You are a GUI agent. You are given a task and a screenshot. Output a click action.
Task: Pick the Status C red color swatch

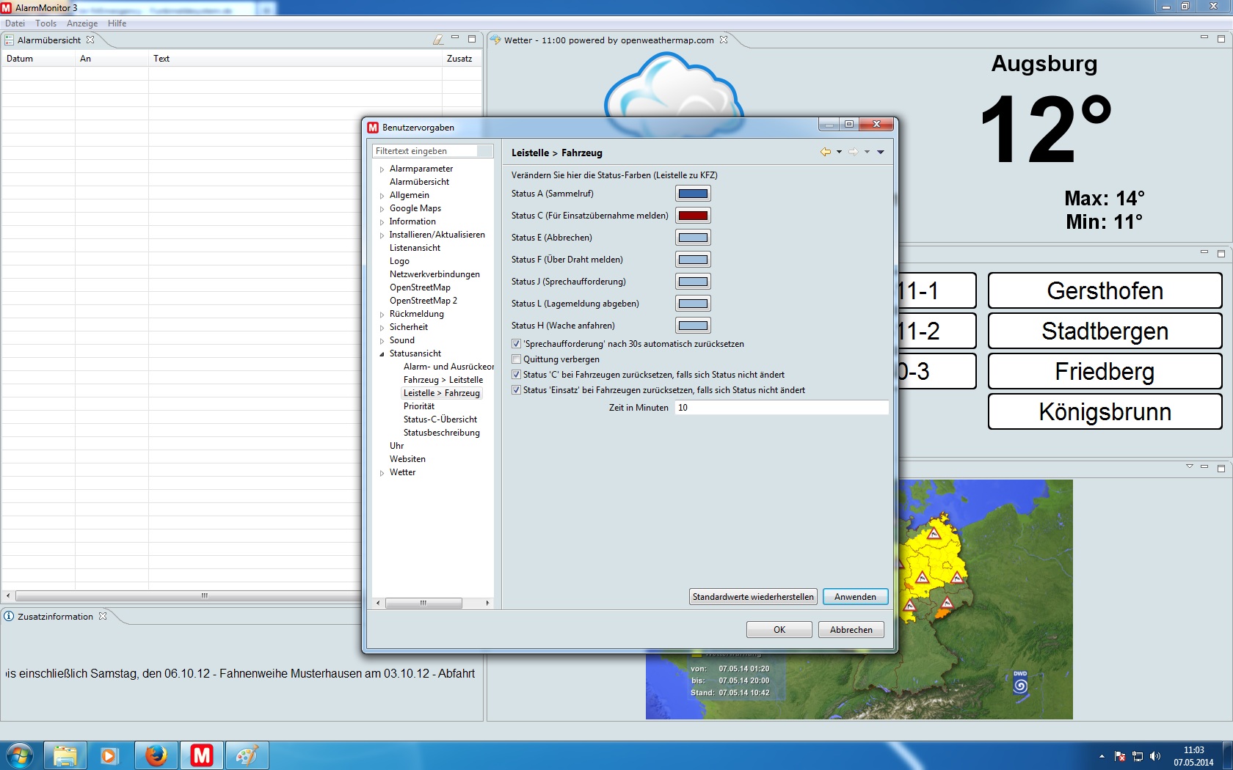coord(693,216)
